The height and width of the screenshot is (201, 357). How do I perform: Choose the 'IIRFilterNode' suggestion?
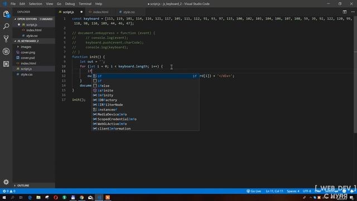[x=146, y=105]
